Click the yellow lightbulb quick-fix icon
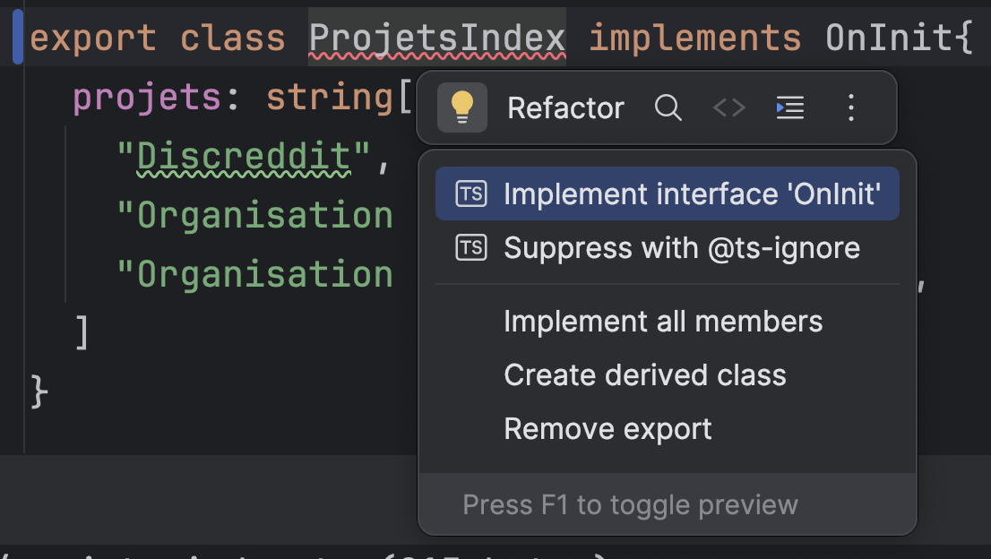This screenshot has width=991, height=559. pos(461,108)
